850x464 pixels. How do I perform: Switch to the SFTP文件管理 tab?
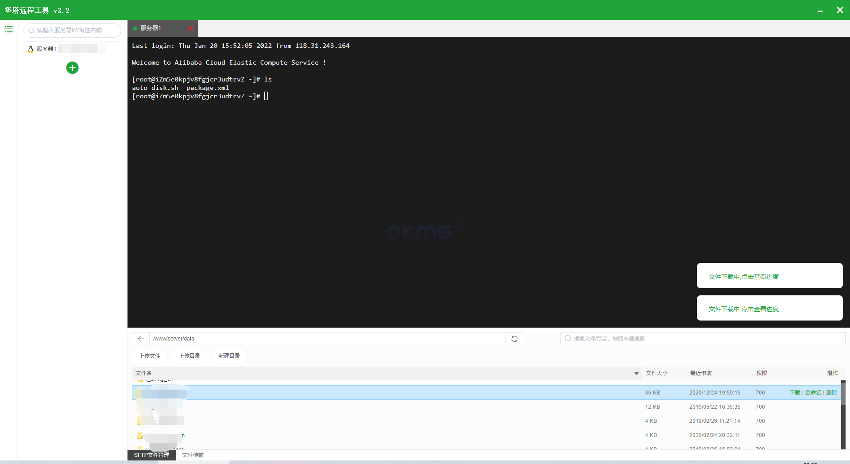tap(151, 455)
